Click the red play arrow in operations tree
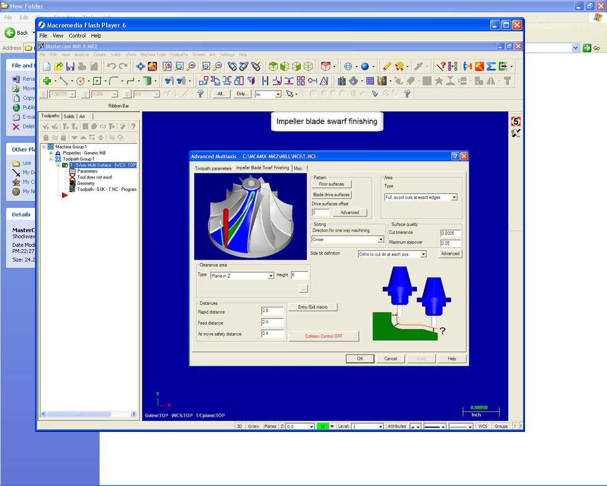The image size is (607, 486). coord(65,195)
